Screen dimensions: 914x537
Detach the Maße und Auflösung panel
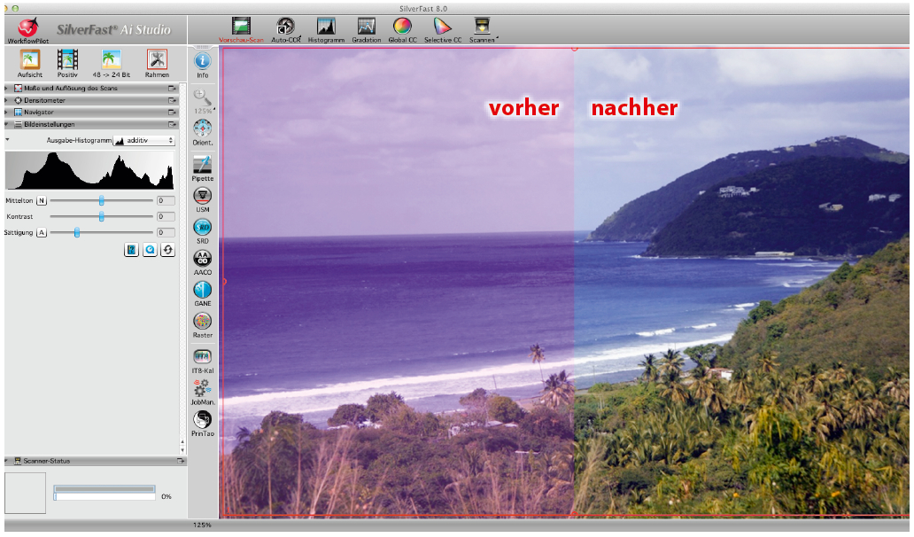(172, 88)
